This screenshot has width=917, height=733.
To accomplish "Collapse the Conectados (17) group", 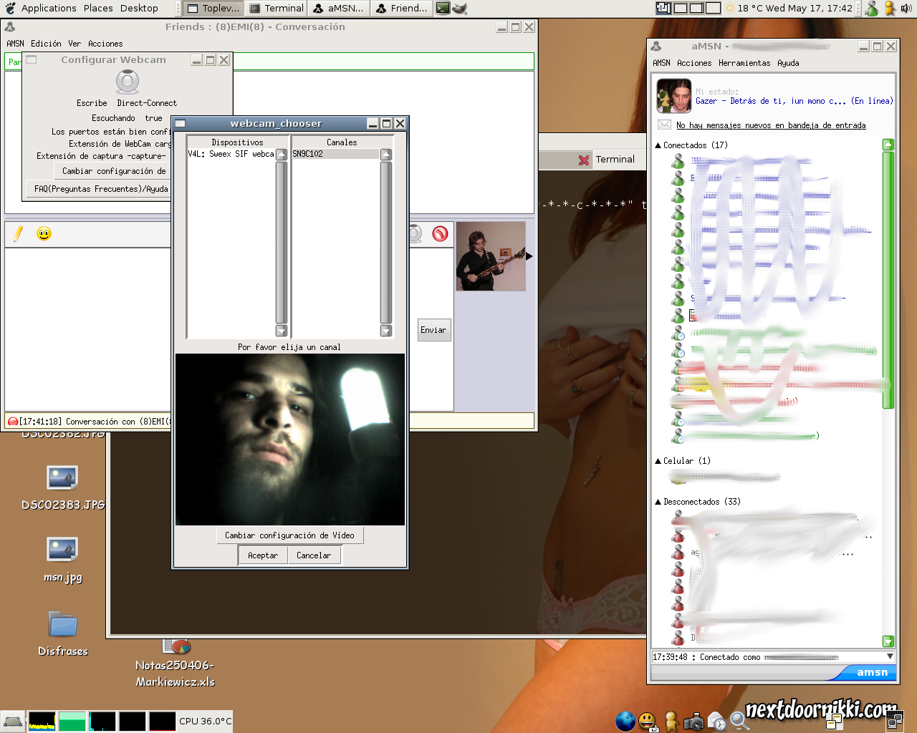I will pos(658,145).
